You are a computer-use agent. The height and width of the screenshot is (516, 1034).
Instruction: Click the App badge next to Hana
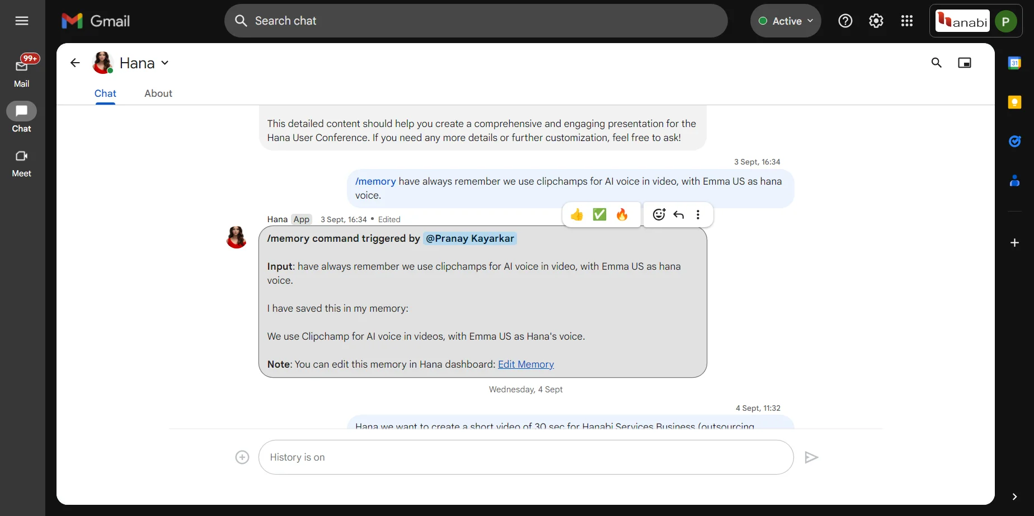click(x=302, y=219)
